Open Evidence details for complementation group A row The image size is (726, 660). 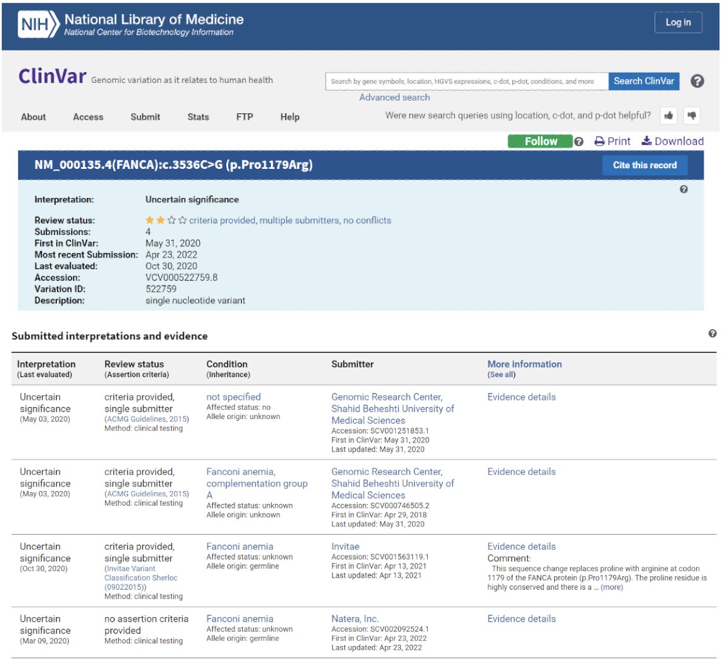coord(522,472)
